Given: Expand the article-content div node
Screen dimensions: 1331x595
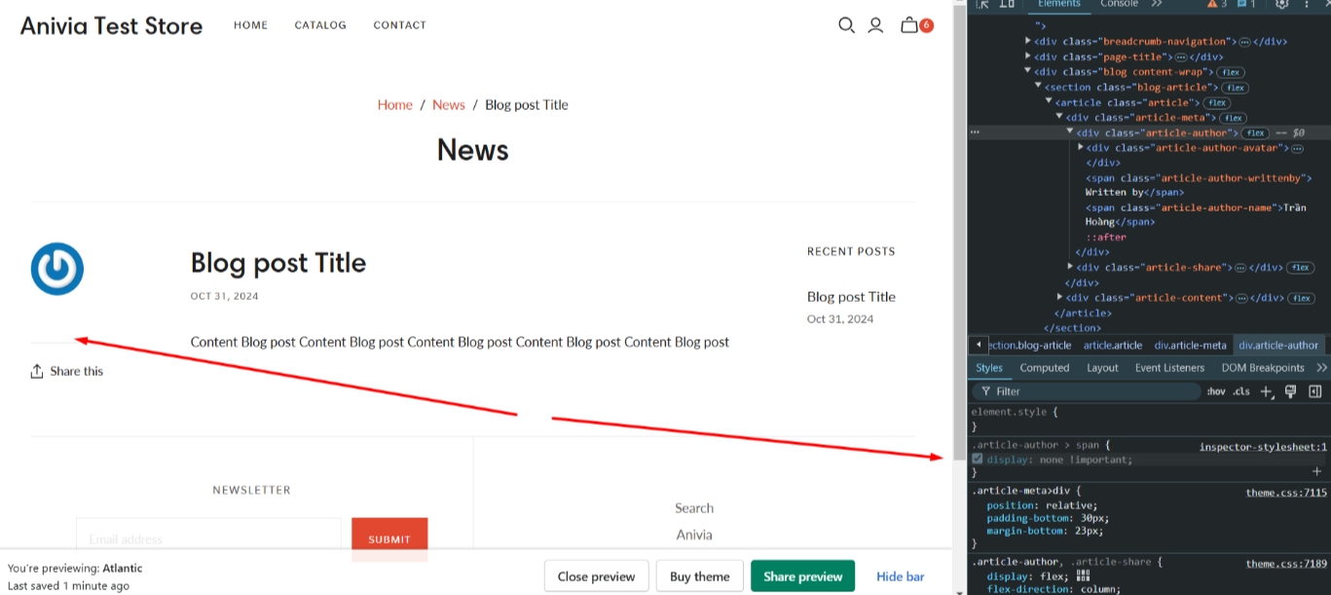Looking at the screenshot, I should click(1060, 297).
